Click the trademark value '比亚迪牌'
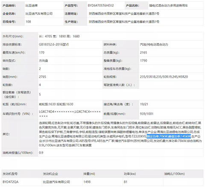This screenshot has height=187, width=205. pos(32,6)
